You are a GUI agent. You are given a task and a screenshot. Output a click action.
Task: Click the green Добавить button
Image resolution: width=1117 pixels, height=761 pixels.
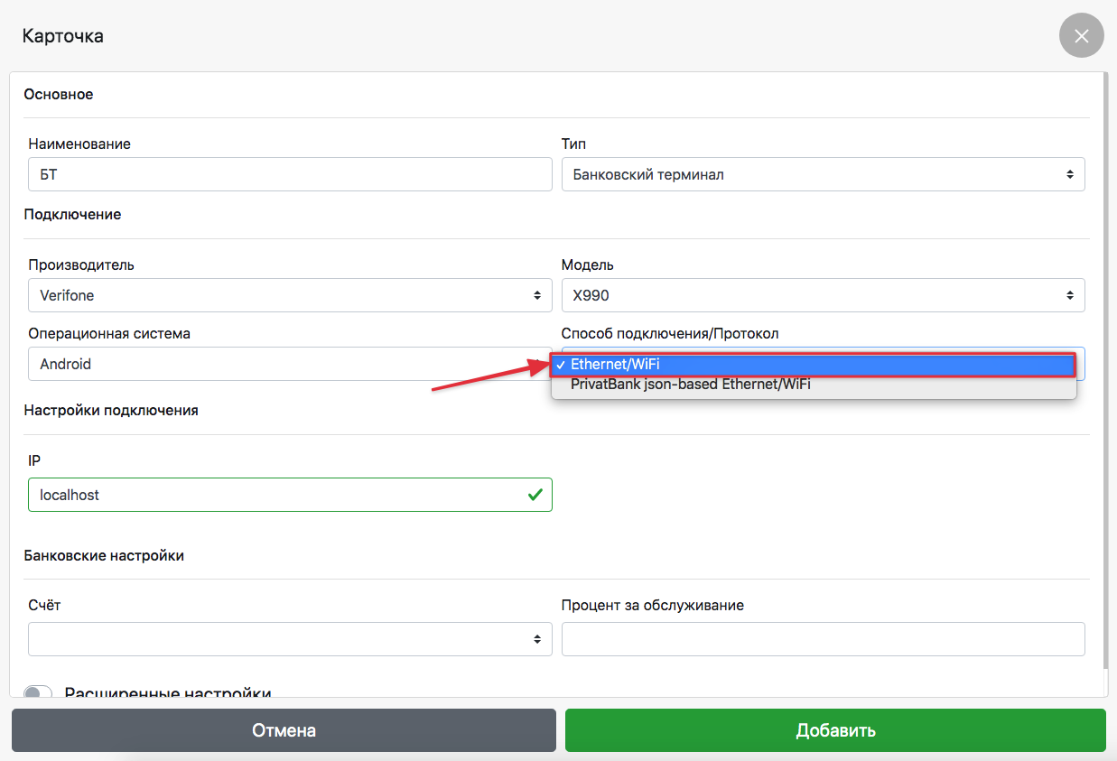pyautogui.click(x=835, y=730)
